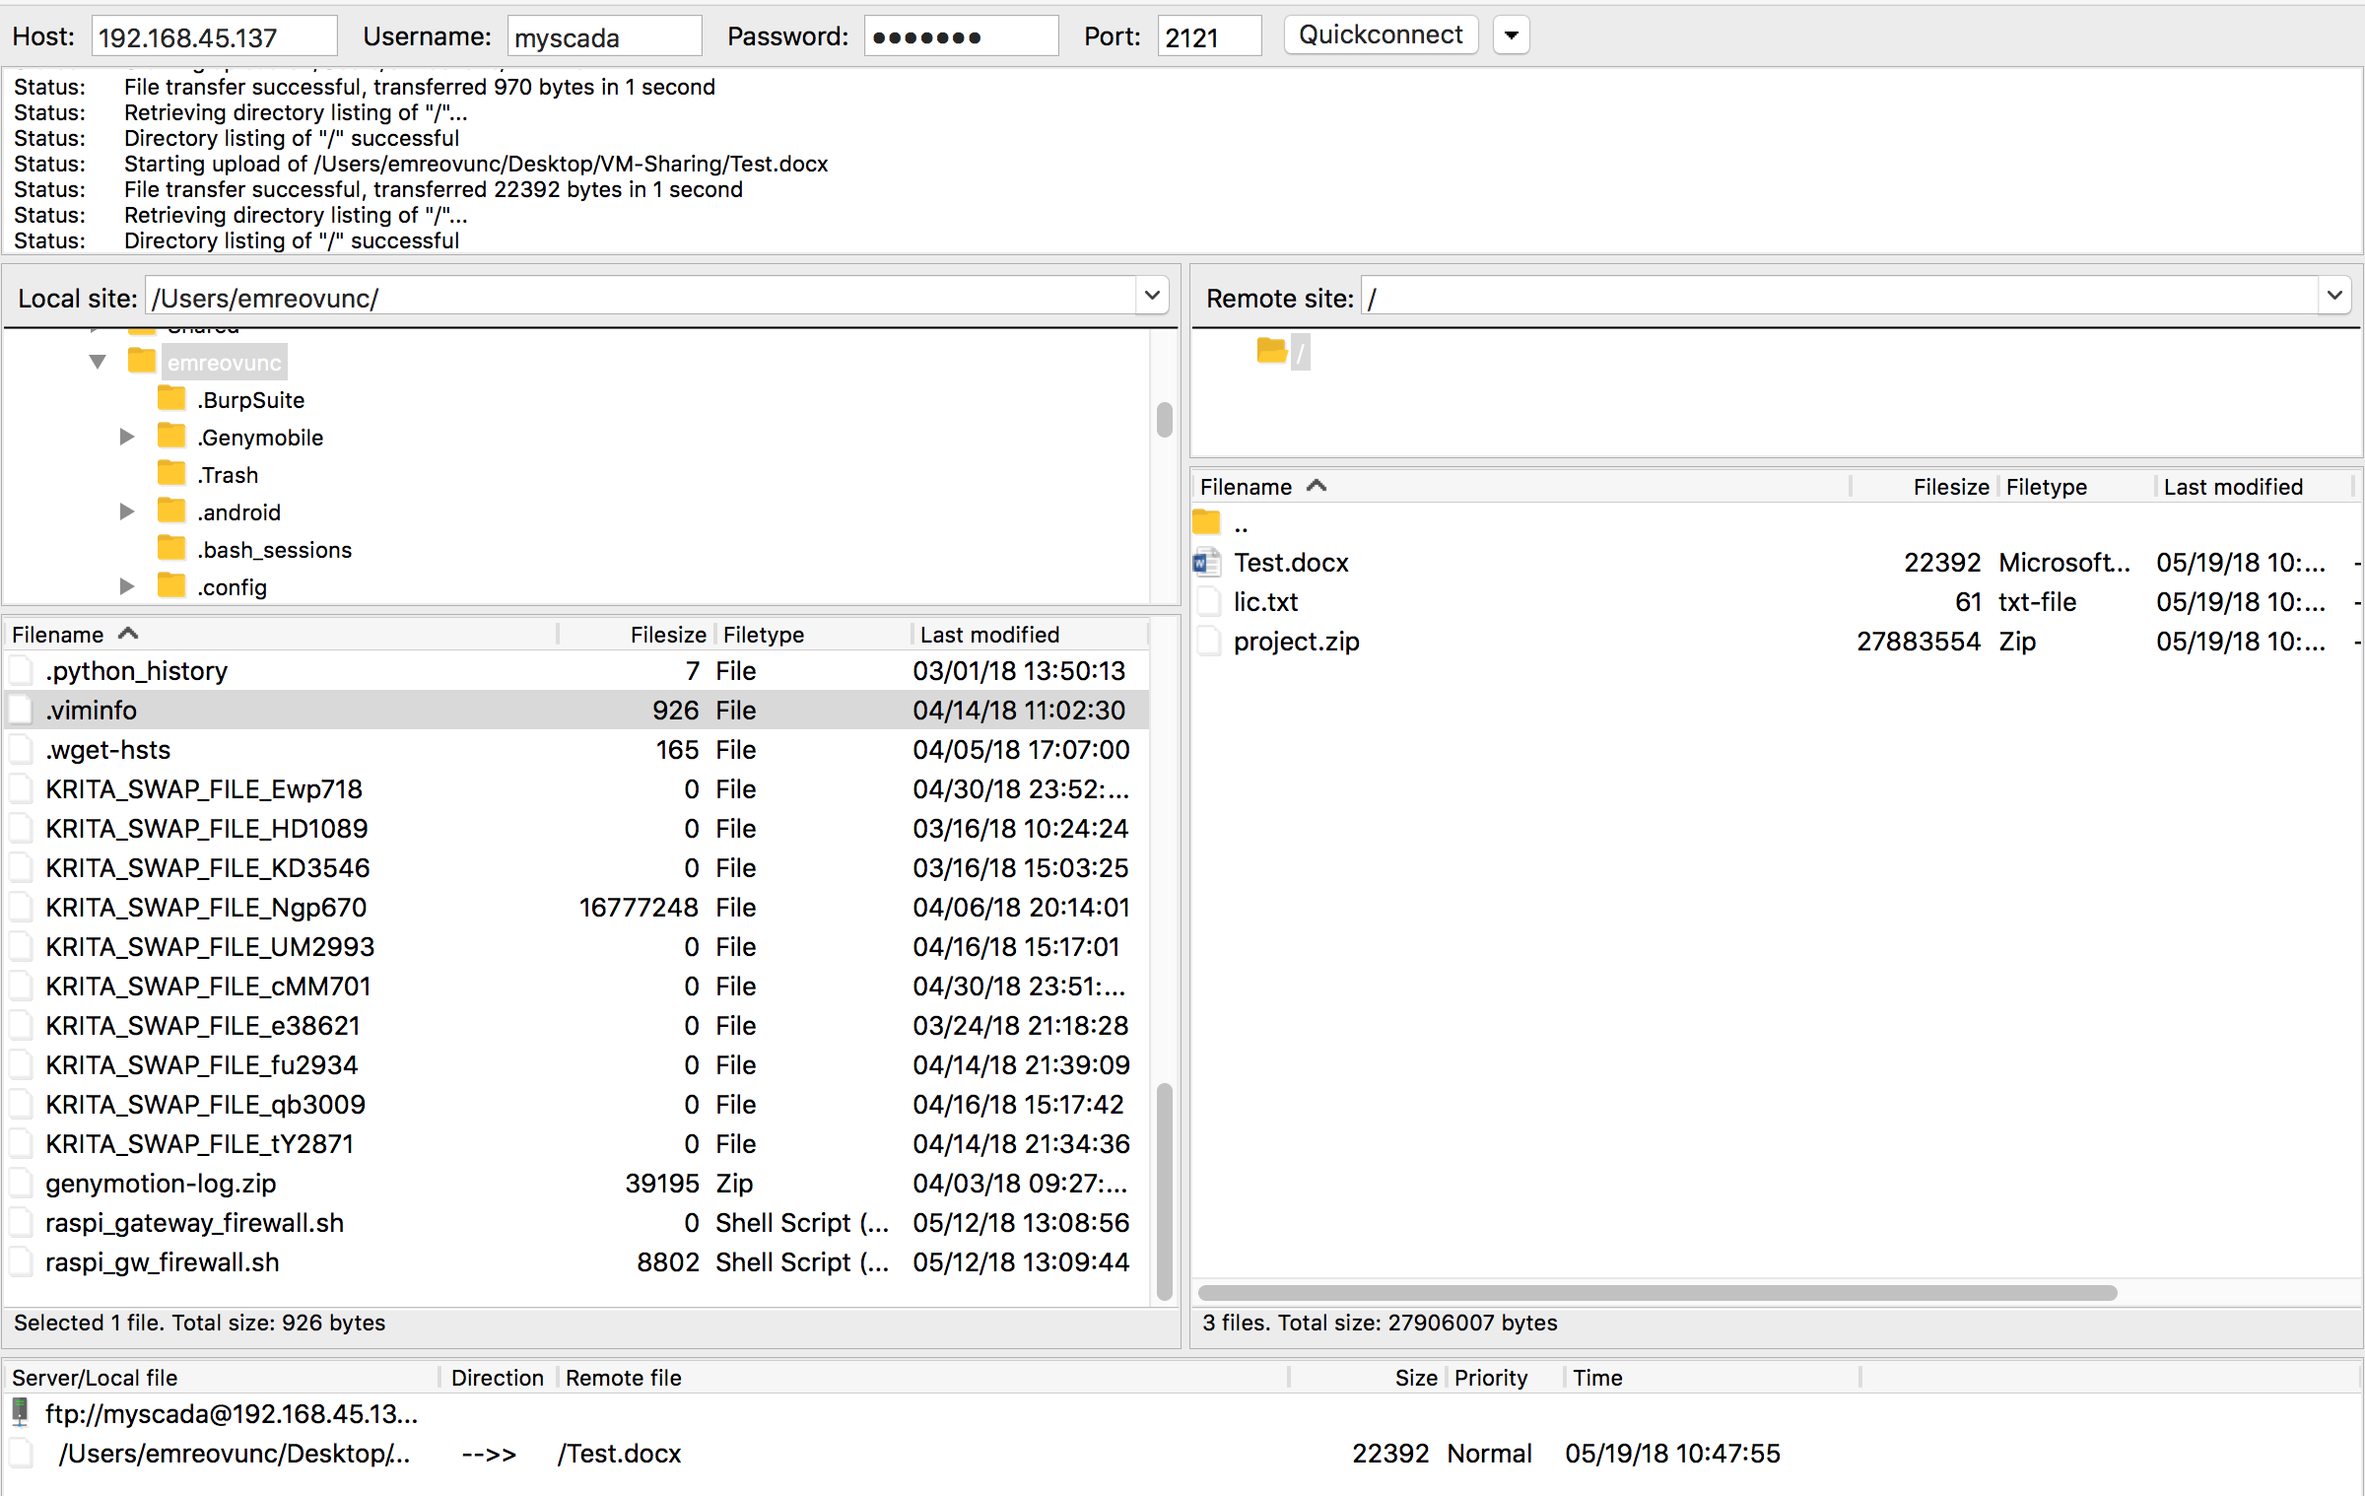Click the file icon beside project.zip
This screenshot has height=1496, width=2365.
(x=1207, y=642)
